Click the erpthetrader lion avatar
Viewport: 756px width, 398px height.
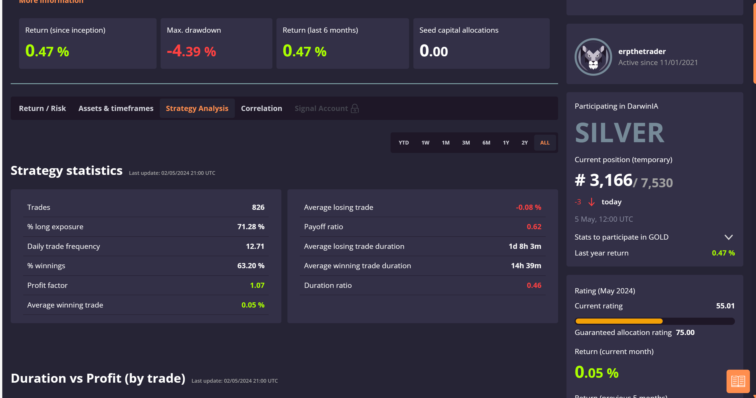(x=593, y=57)
